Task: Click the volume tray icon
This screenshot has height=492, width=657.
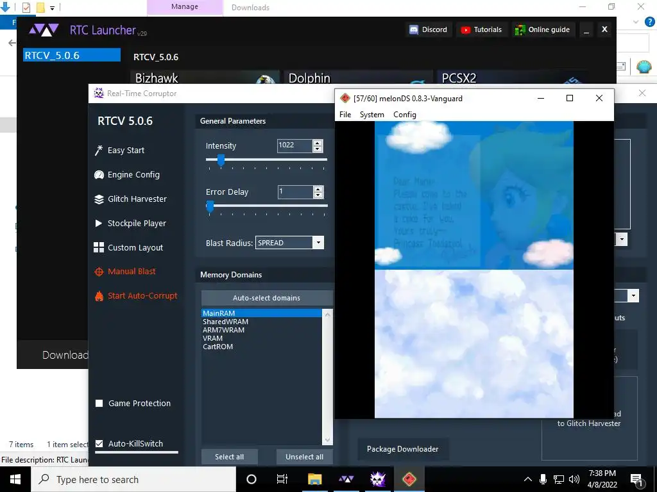Action: point(574,479)
